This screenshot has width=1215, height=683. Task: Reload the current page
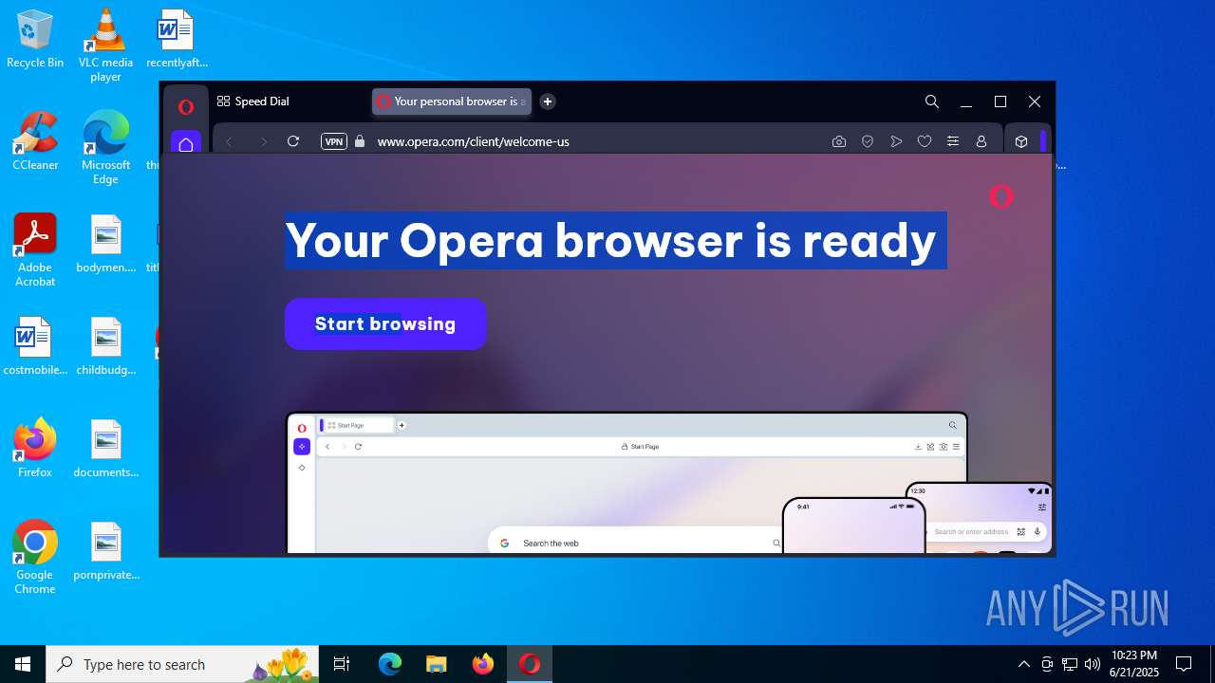(x=293, y=141)
